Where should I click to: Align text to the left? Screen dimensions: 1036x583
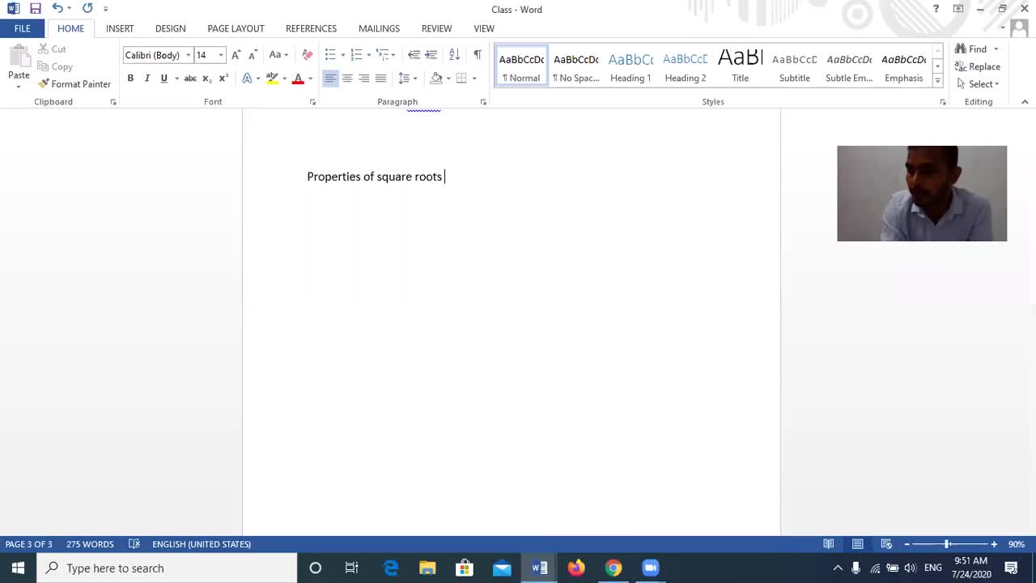pos(330,79)
